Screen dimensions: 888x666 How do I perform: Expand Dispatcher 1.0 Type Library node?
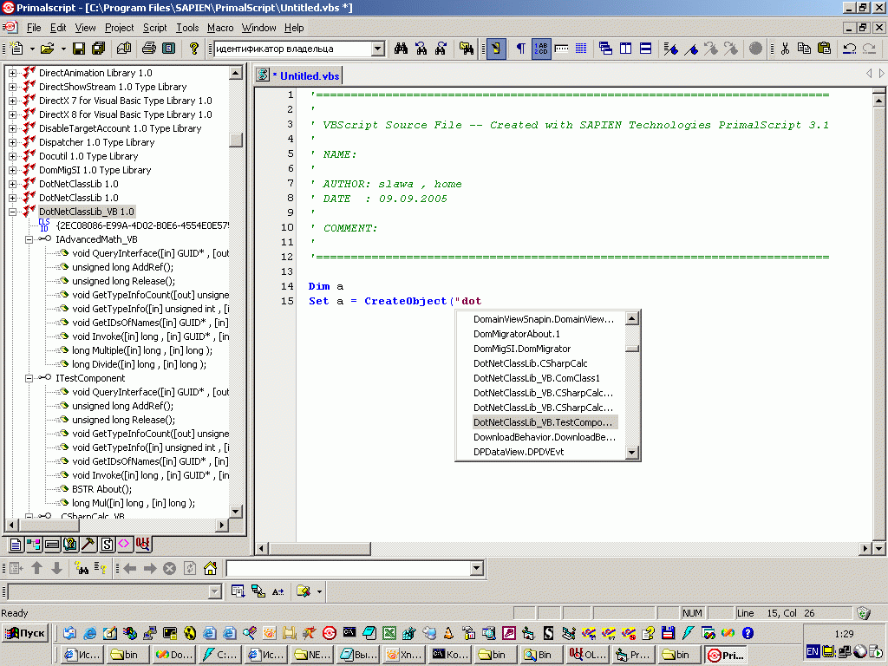coord(12,143)
